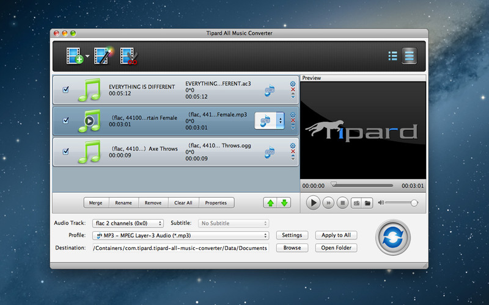Start conversion with the blue Convert button
This screenshot has height=305, width=489.
[393, 237]
